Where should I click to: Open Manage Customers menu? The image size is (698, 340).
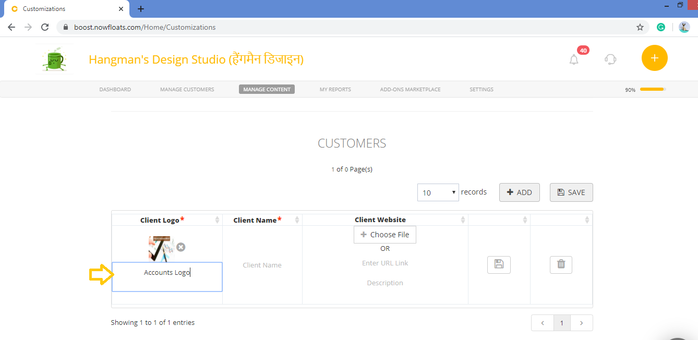coord(187,89)
